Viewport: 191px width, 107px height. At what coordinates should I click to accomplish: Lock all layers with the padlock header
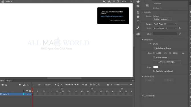coord(30,91)
